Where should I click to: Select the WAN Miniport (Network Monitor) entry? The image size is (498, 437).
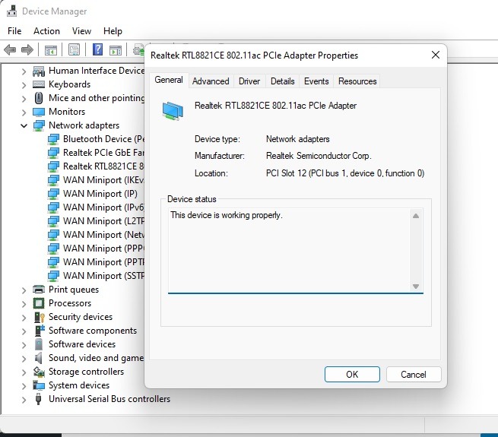click(x=103, y=235)
